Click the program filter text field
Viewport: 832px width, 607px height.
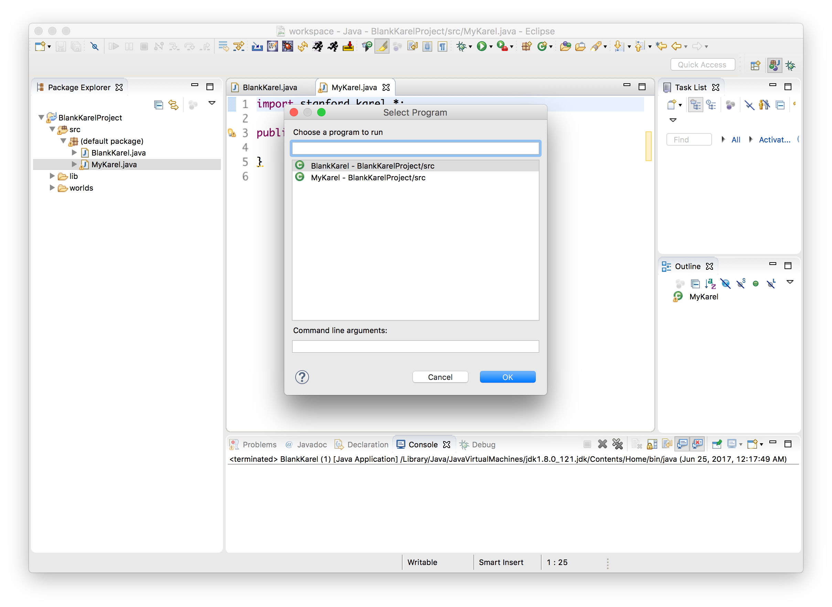click(415, 148)
